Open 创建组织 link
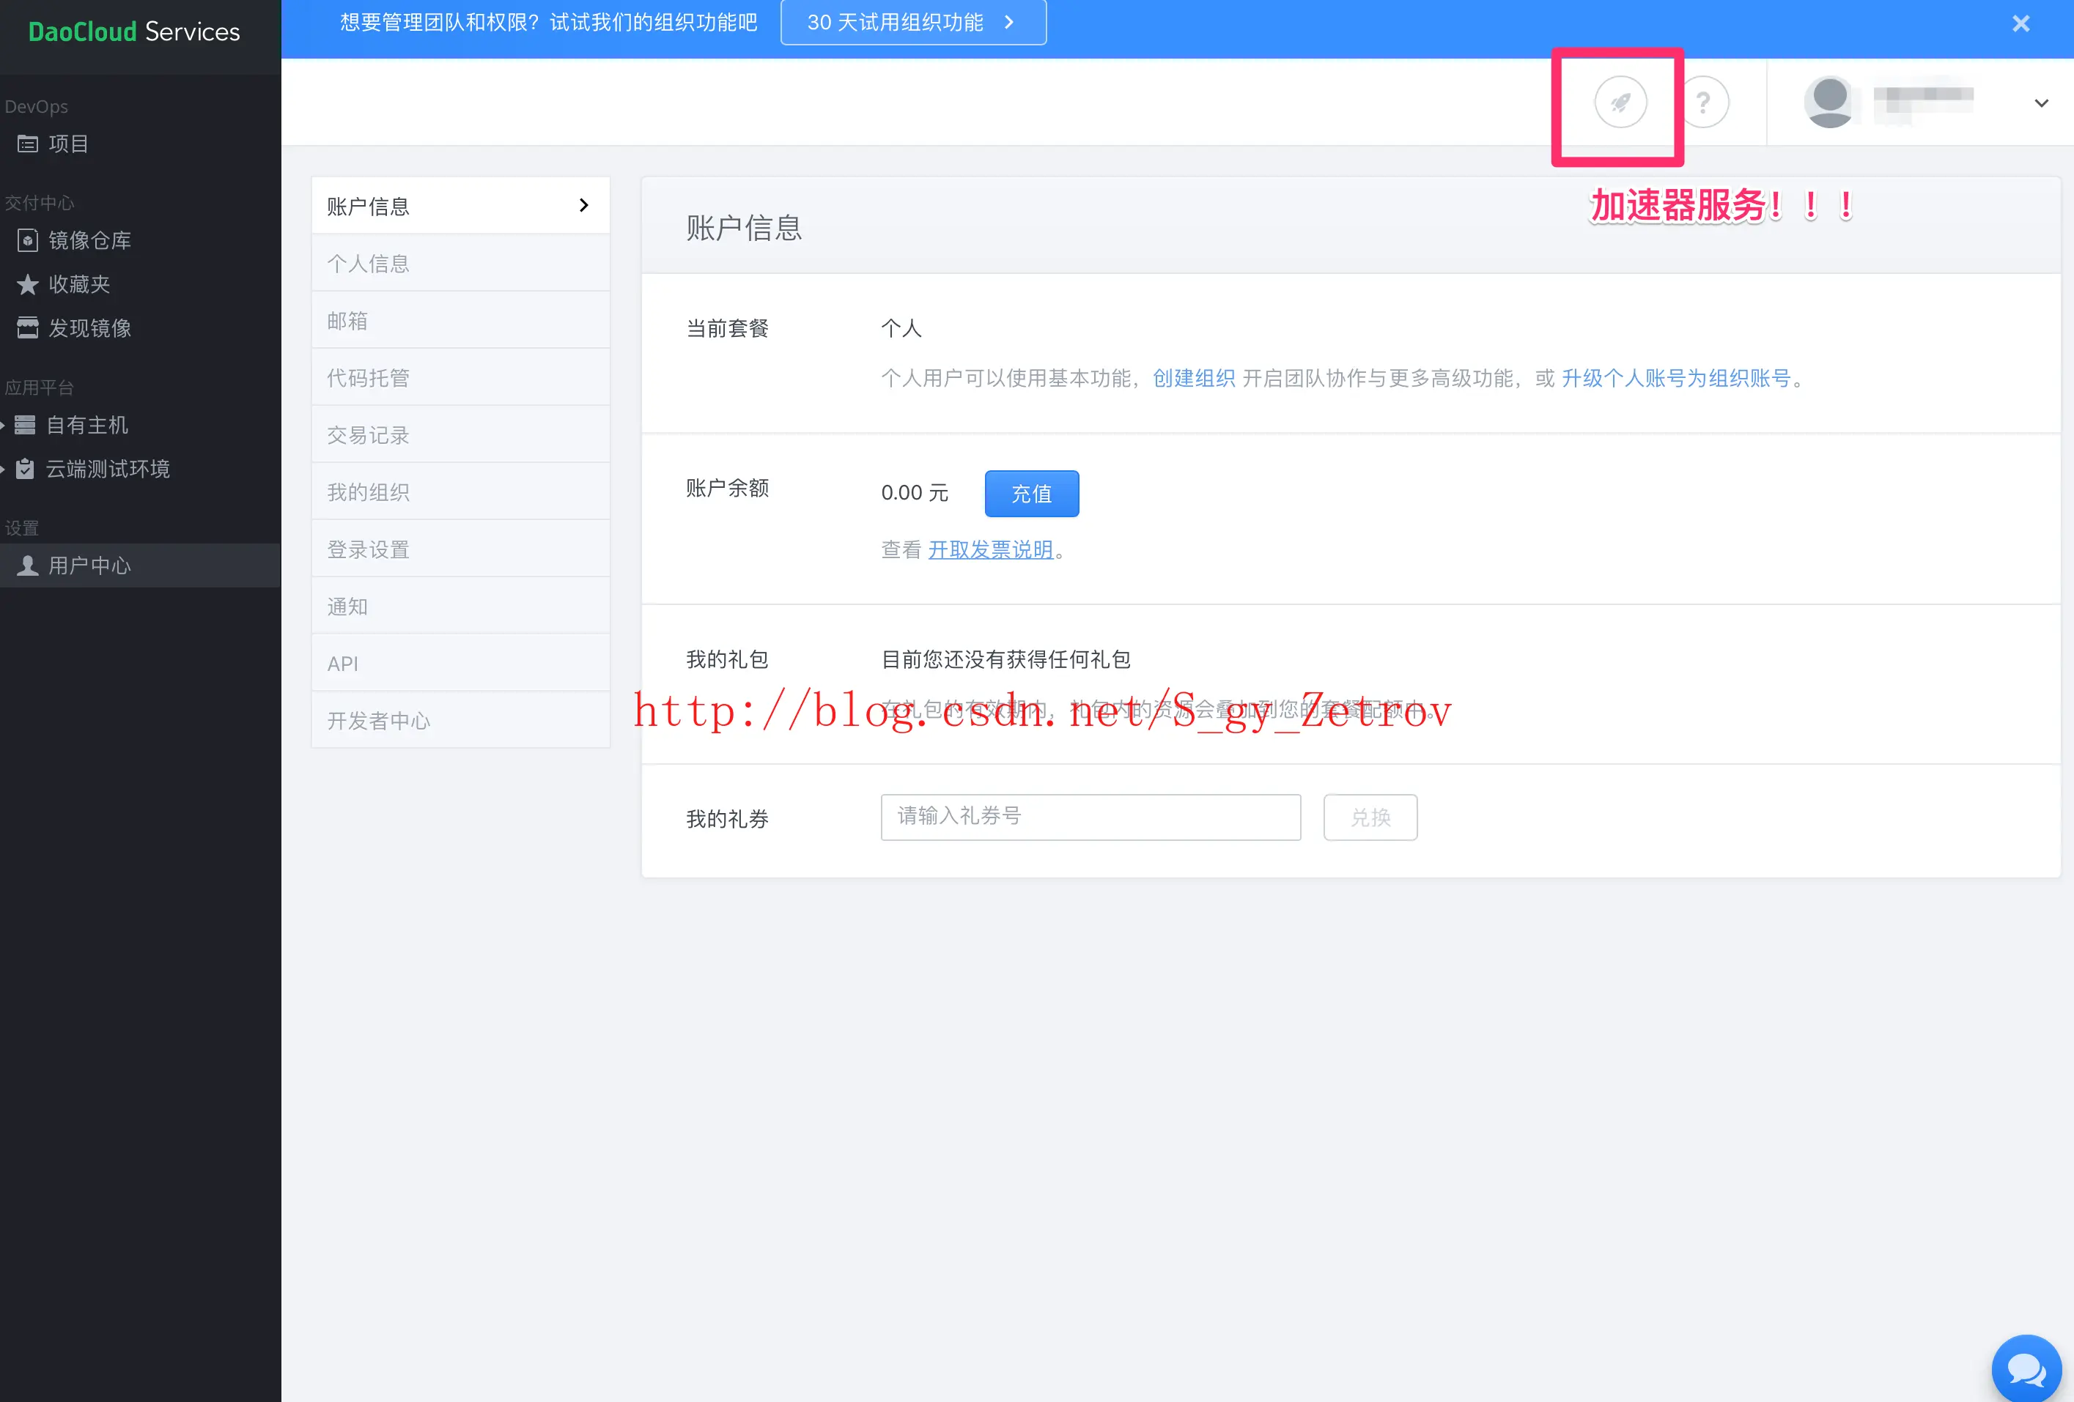2074x1402 pixels. point(1193,378)
